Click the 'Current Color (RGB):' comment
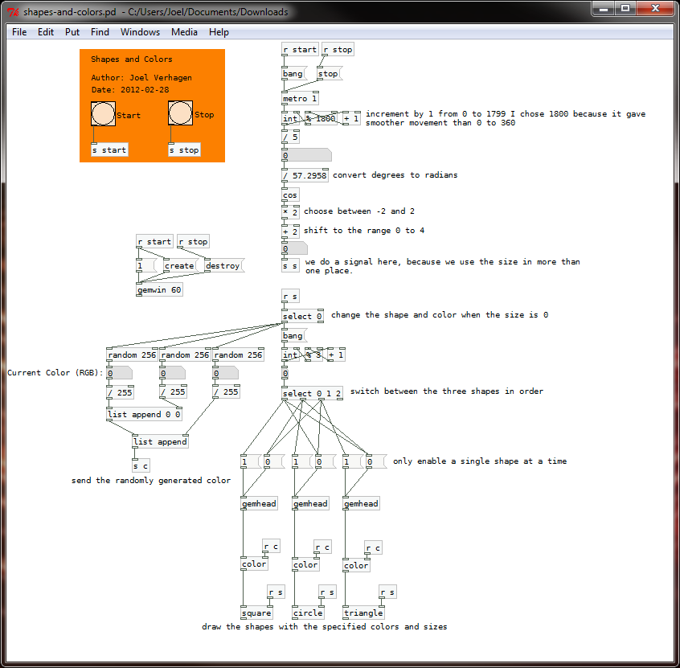Image resolution: width=680 pixels, height=668 pixels. pyautogui.click(x=55, y=373)
